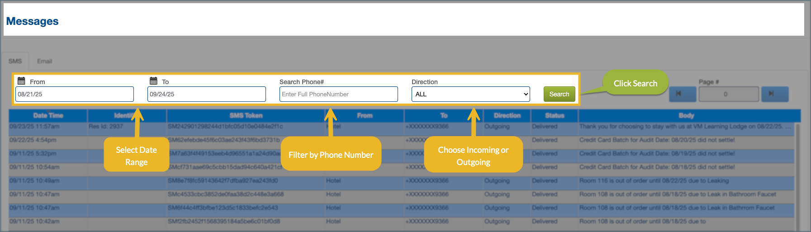Focus the From date field 08/21/25
The height and width of the screenshot is (232, 811).
[x=75, y=94]
